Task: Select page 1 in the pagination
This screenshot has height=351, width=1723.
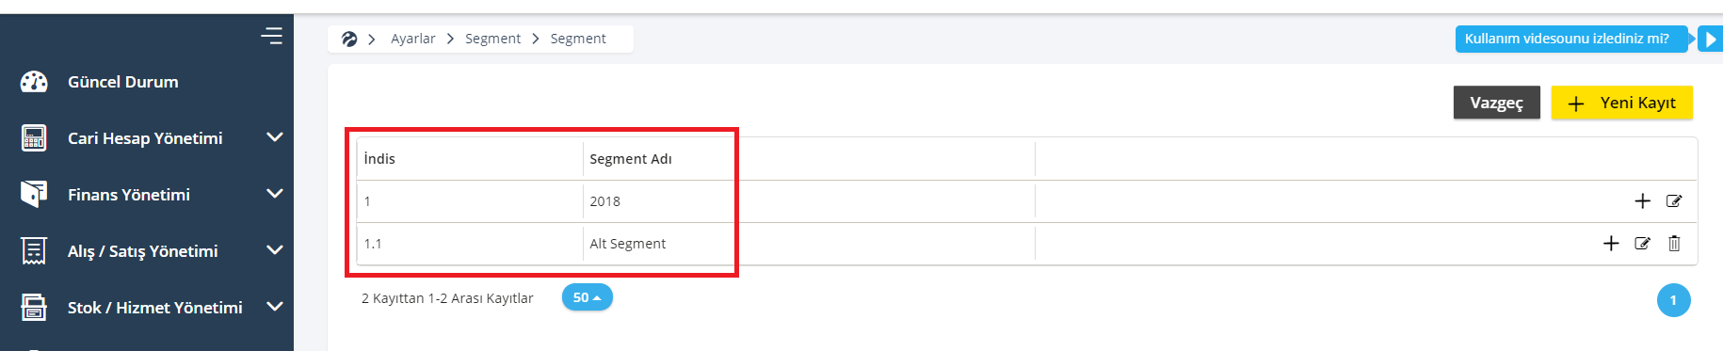Action: coord(1673,300)
